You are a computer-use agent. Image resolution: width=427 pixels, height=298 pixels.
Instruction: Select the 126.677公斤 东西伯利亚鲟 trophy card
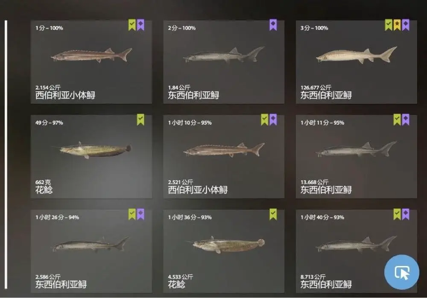point(357,62)
